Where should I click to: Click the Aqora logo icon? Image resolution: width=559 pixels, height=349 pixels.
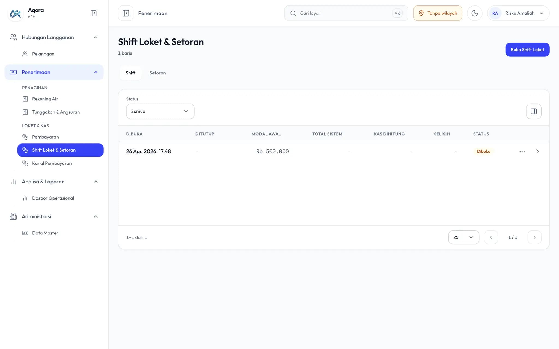[15, 13]
